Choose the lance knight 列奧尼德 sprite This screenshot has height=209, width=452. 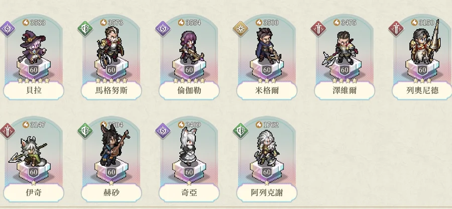click(424, 43)
